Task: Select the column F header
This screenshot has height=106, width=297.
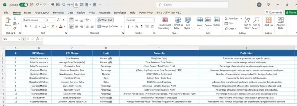Action: [247, 48]
